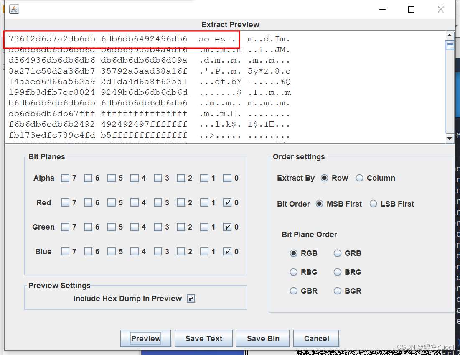Screen dimensions: 460x355
Task: Click the scroll-down arrow in the hex preview
Action: click(x=450, y=138)
